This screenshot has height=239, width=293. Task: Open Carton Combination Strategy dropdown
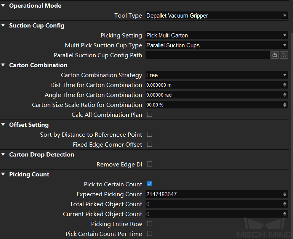216,75
